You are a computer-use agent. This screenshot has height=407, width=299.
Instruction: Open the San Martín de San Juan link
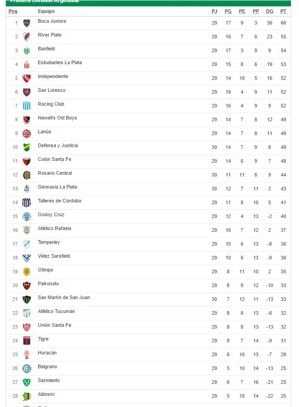click(x=64, y=297)
